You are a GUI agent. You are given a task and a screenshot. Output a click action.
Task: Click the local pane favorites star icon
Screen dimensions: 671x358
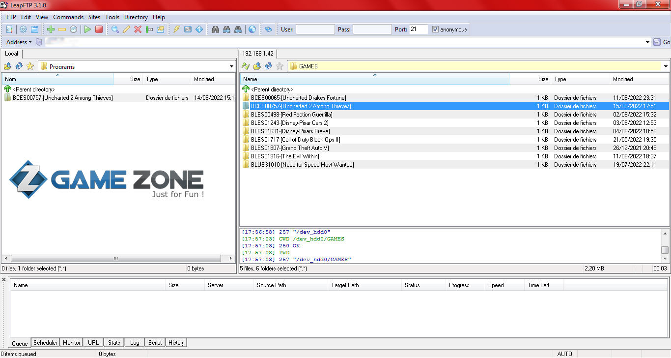tap(30, 66)
